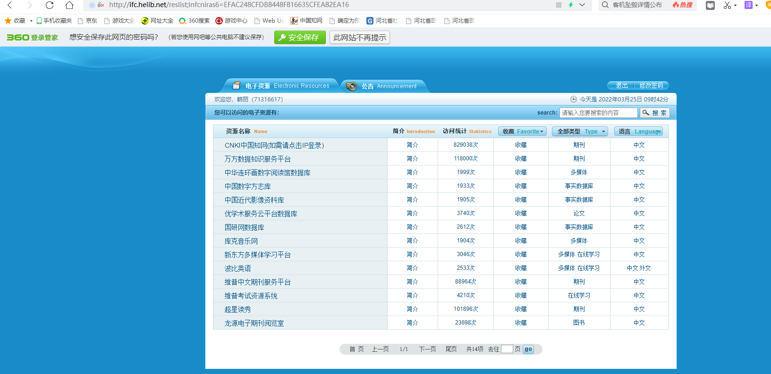Open 国研网数据库 link
This screenshot has height=374, width=771.
click(245, 227)
